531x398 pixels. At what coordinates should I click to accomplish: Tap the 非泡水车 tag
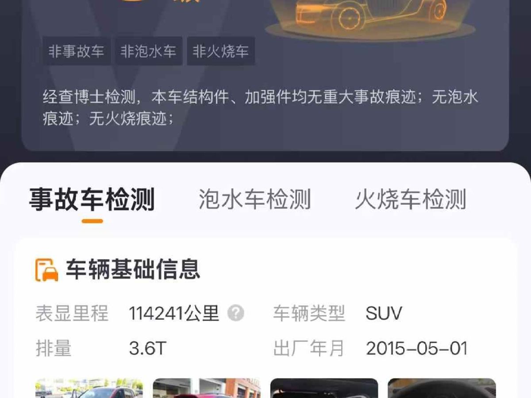(x=149, y=51)
